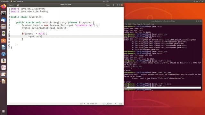Expand the Open dropdown in text editor
The height and width of the screenshot is (115, 205).
(12, 5)
